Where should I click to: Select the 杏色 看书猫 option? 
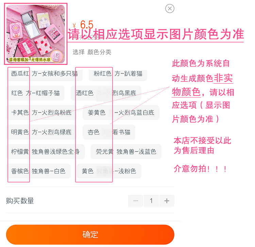109,132
